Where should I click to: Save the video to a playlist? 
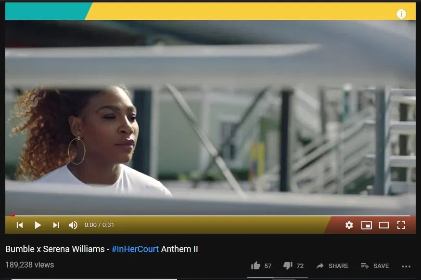pos(375,266)
